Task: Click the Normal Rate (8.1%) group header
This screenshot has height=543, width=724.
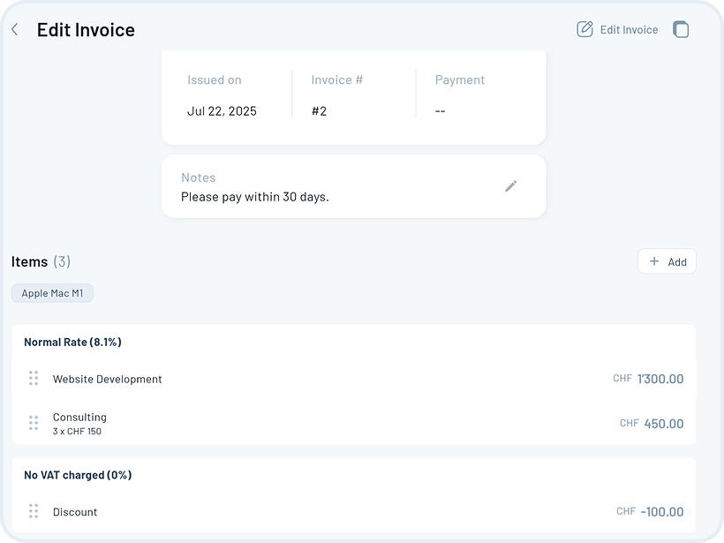Action: pyautogui.click(x=72, y=342)
